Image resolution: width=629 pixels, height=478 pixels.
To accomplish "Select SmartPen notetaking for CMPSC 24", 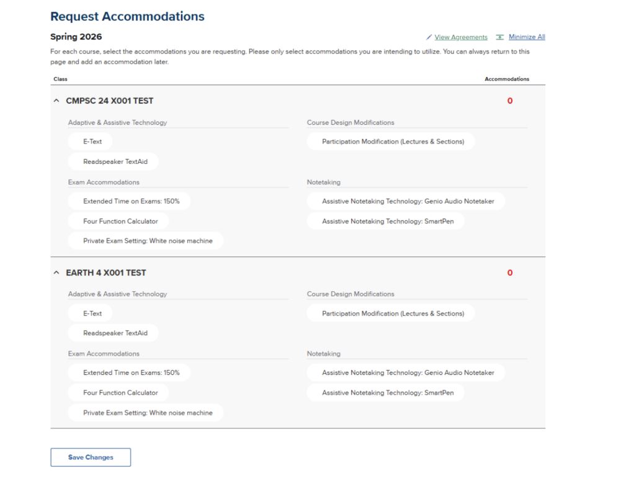I will 385,220.
